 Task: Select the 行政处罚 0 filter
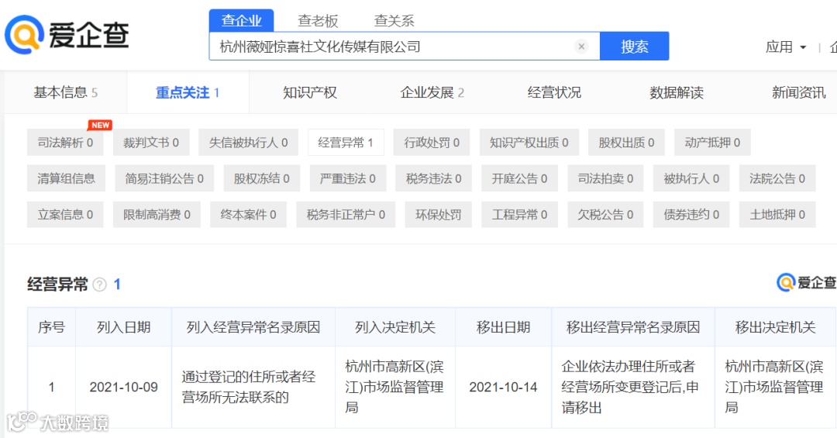tap(432, 143)
